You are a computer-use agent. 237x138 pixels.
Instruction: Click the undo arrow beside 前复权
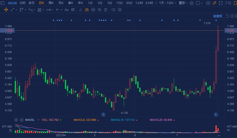[x=227, y=16]
